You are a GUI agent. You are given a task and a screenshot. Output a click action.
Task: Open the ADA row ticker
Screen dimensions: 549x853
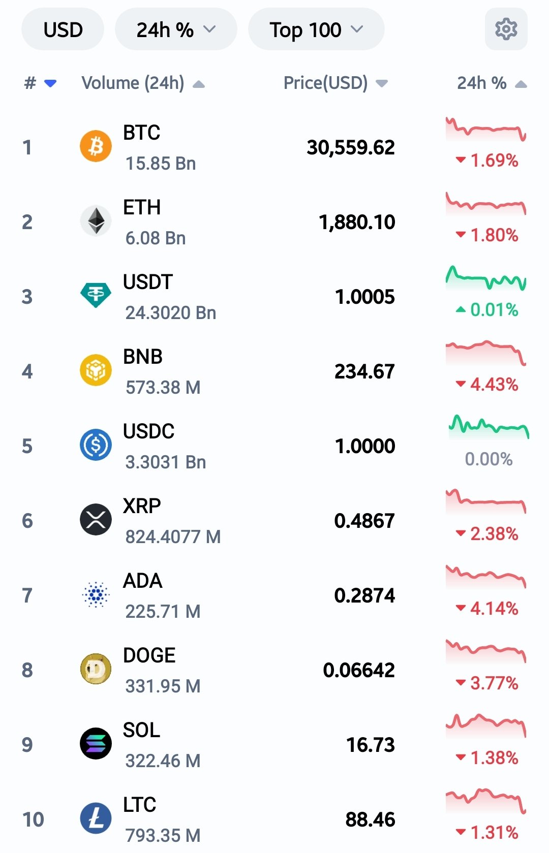tap(142, 581)
